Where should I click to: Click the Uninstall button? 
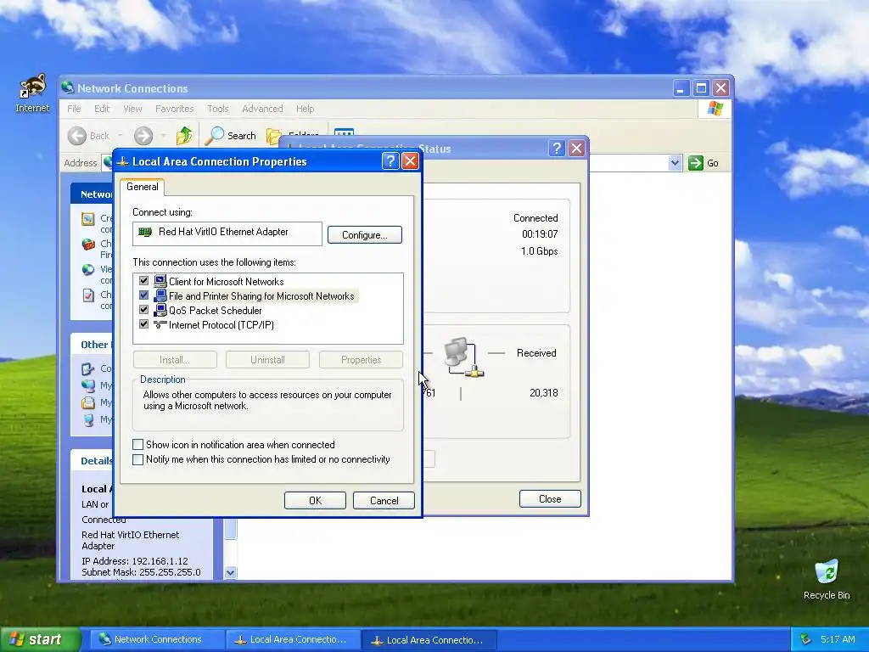tap(267, 360)
